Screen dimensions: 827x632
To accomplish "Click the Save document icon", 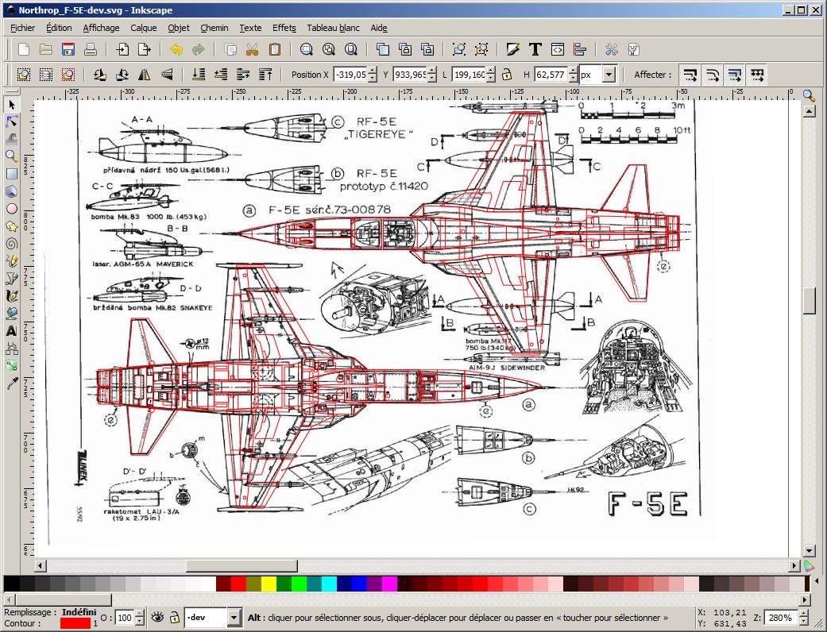I will pyautogui.click(x=68, y=49).
